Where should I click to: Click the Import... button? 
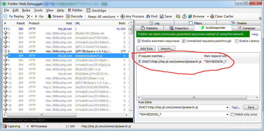tap(167, 49)
